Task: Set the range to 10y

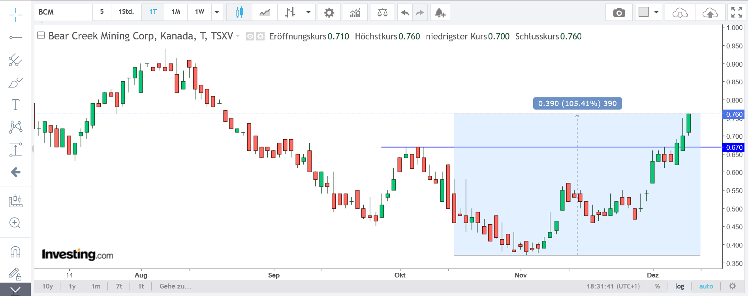Action: [x=47, y=286]
